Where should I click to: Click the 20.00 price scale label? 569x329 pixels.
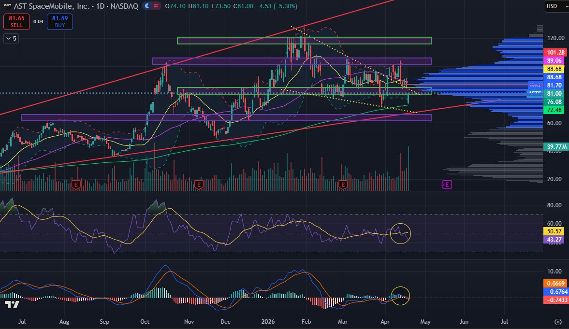click(554, 179)
